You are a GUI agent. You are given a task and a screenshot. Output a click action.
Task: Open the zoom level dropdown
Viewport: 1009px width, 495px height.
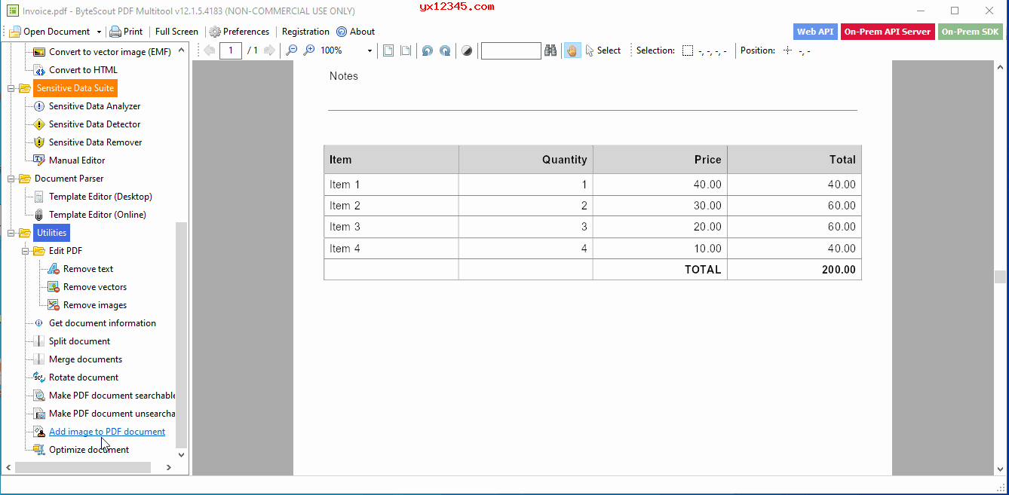[x=370, y=50]
